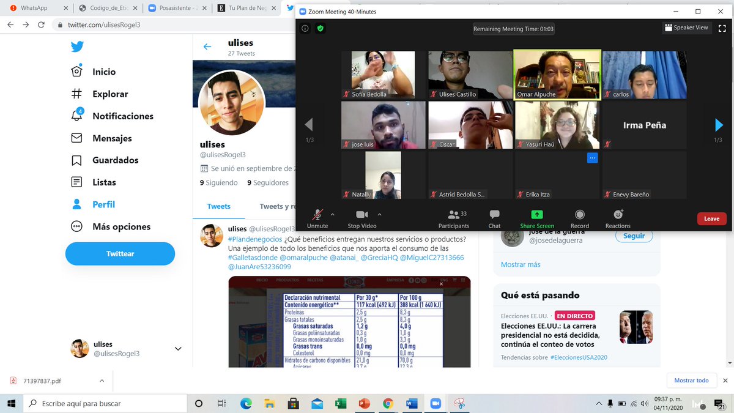Collapse the 71397837.pdf download bar
This screenshot has width=734, height=413.
(x=101, y=380)
